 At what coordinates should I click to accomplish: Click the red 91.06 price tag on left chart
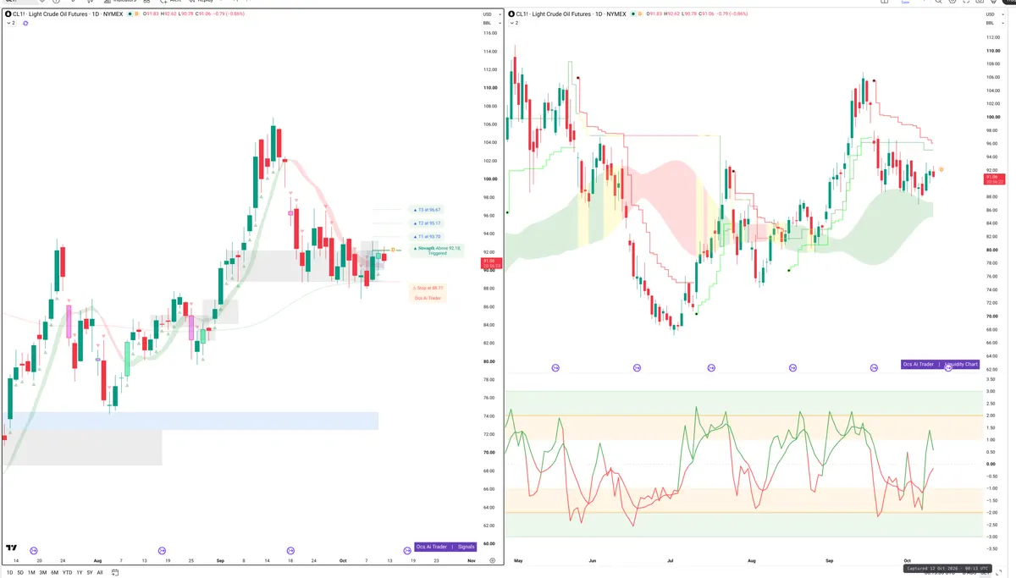click(492, 263)
